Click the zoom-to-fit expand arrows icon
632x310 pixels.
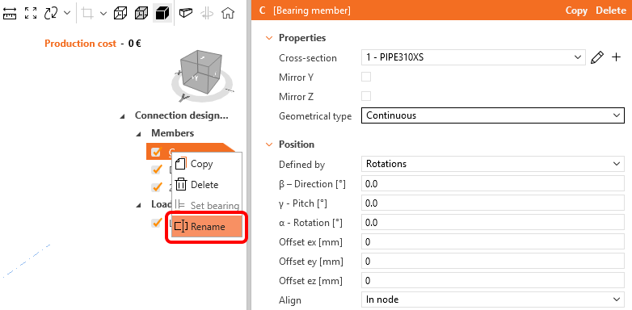[31, 13]
